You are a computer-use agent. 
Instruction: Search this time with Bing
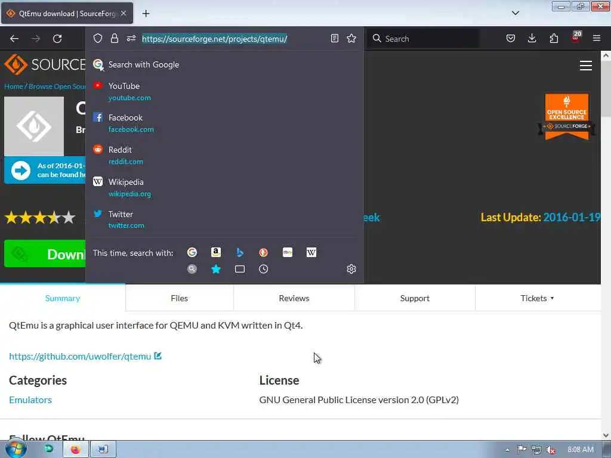(240, 252)
